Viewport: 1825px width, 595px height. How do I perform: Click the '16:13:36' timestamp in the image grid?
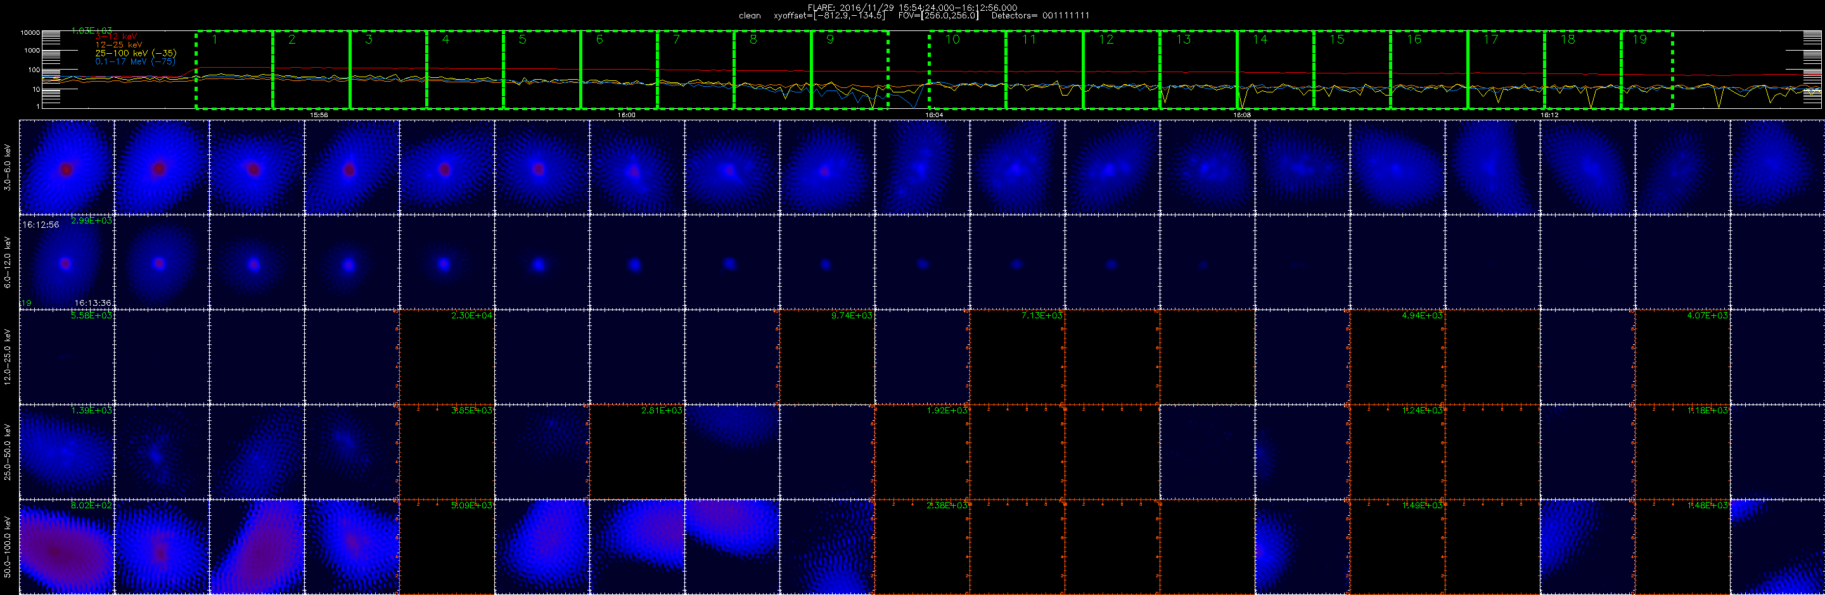pyautogui.click(x=93, y=303)
